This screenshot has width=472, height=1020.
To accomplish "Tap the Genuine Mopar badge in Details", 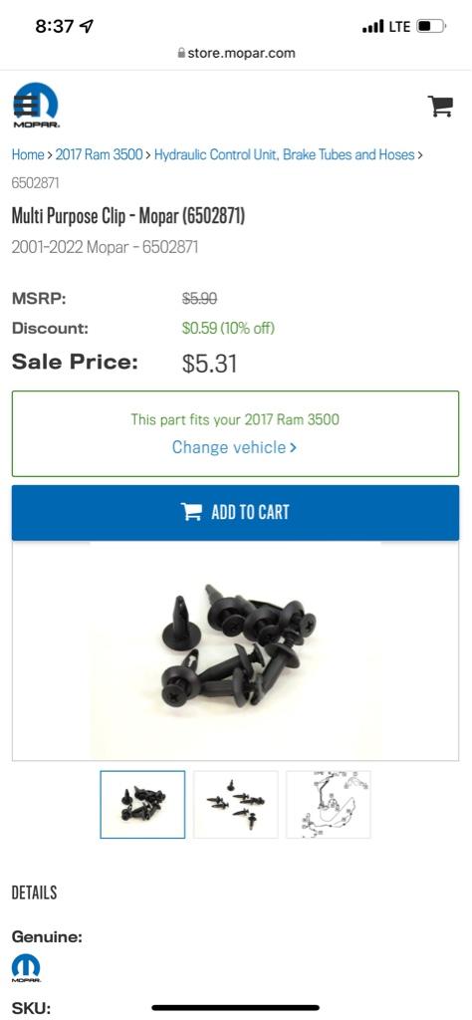I will pyautogui.click(x=26, y=968).
